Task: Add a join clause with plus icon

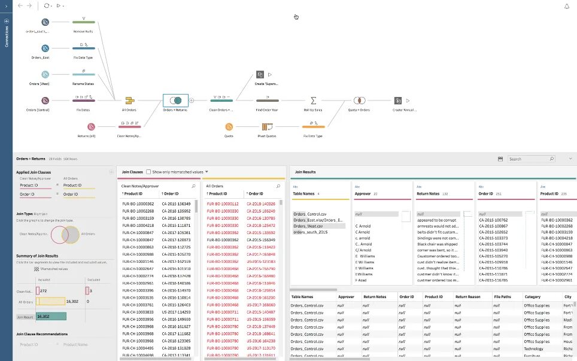Action: tap(111, 172)
